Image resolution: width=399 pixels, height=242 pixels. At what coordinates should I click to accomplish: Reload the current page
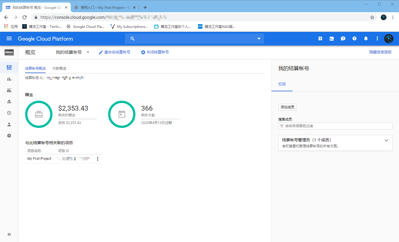[25, 17]
